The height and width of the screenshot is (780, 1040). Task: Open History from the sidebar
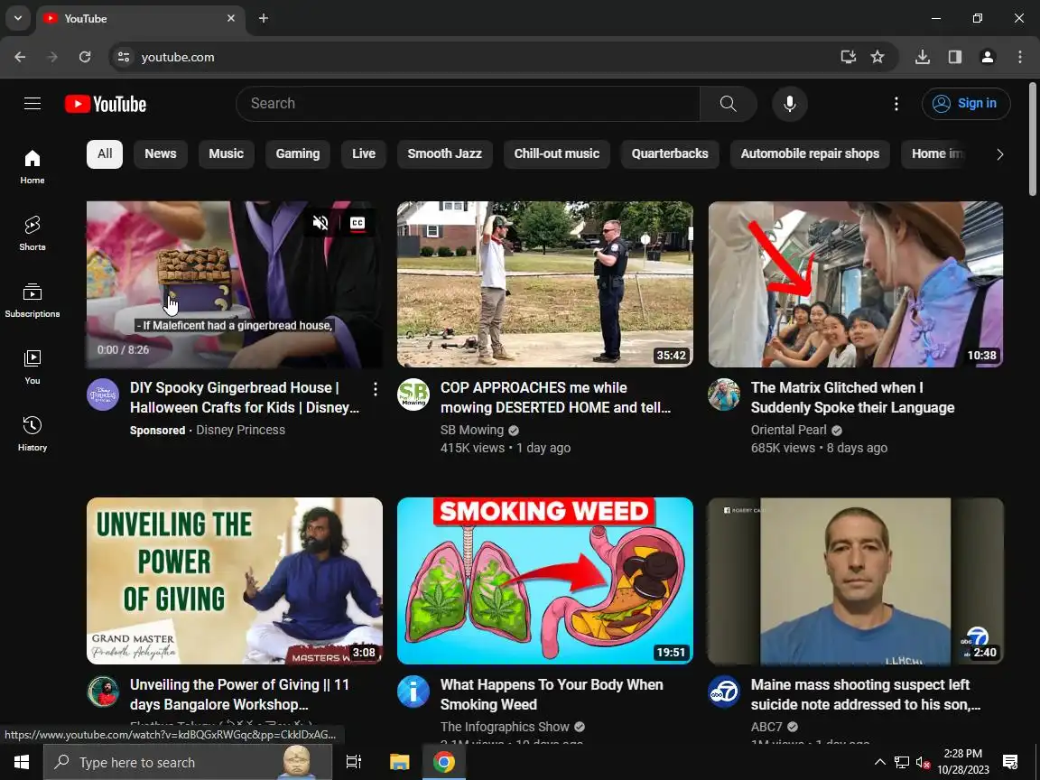32,434
